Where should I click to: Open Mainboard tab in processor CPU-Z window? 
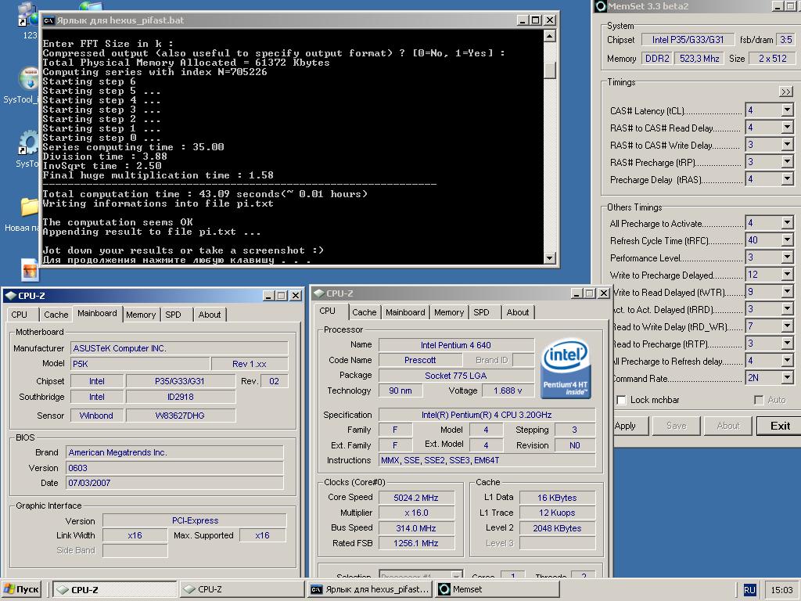405,312
